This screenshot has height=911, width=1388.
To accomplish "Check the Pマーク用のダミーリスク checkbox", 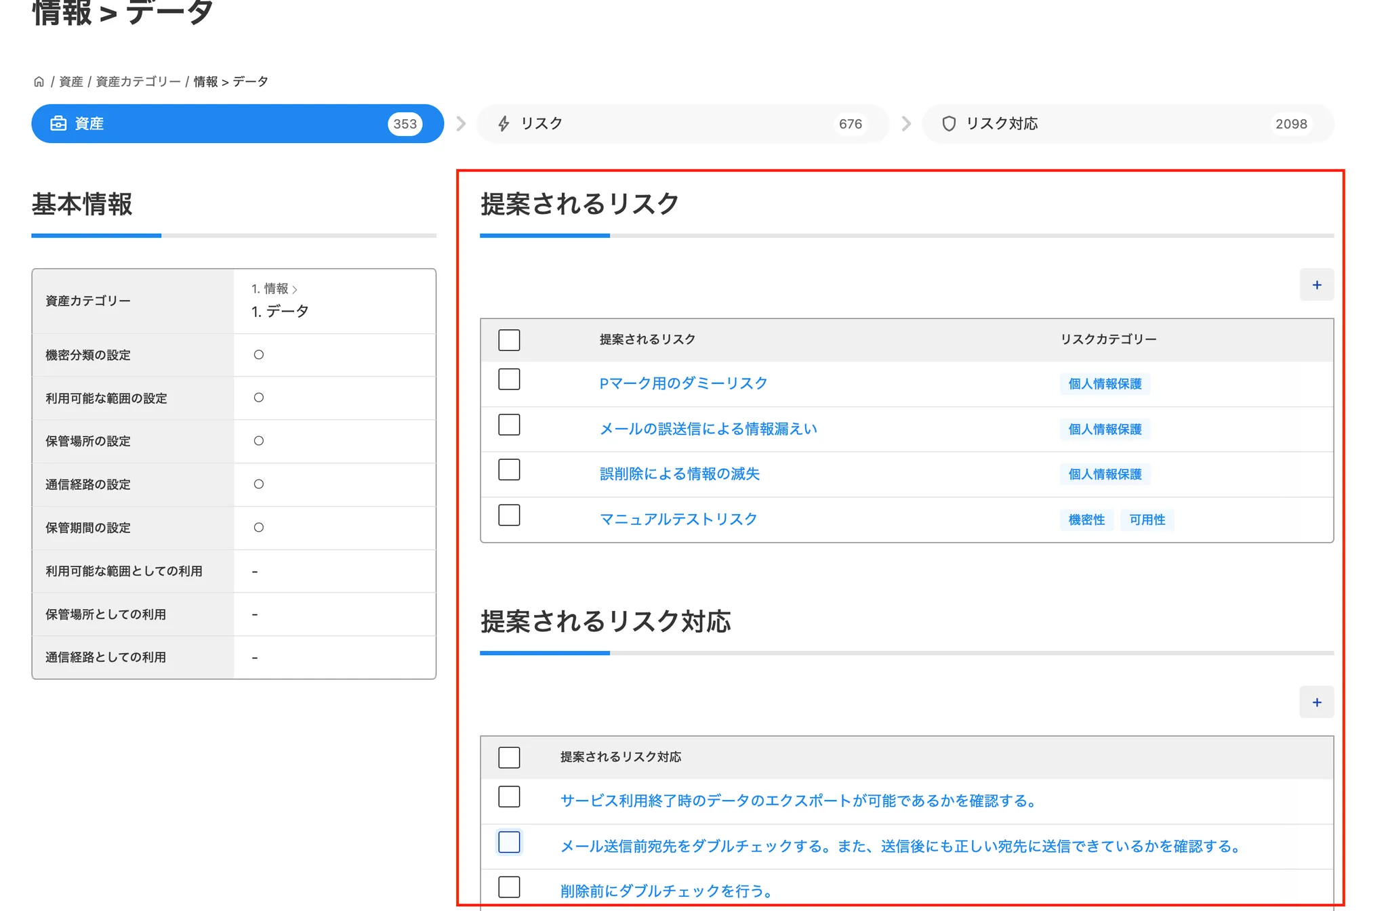I will pos(509,379).
